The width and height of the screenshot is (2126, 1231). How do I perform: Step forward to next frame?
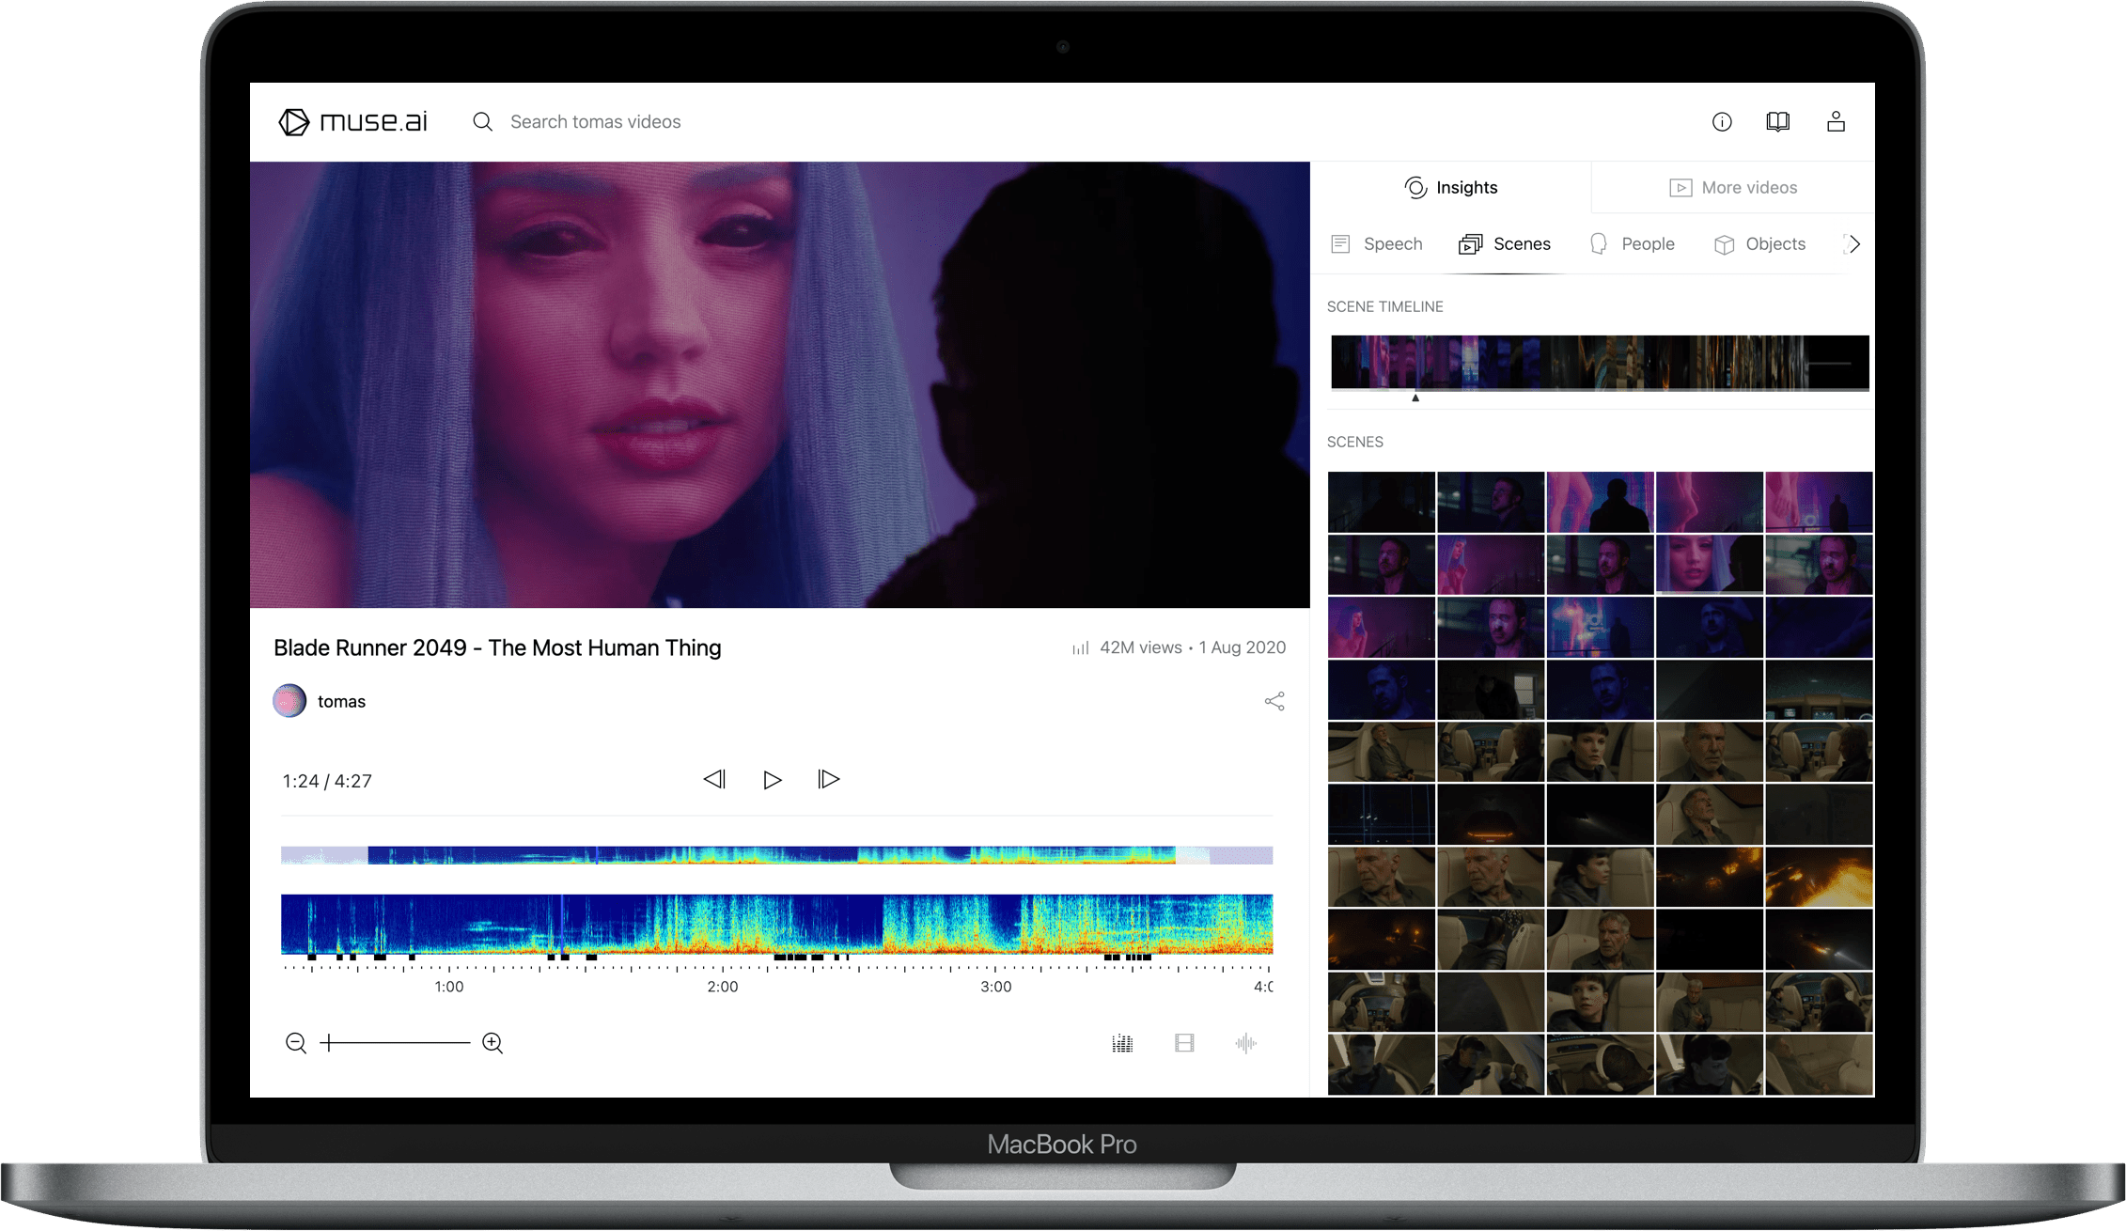point(828,779)
